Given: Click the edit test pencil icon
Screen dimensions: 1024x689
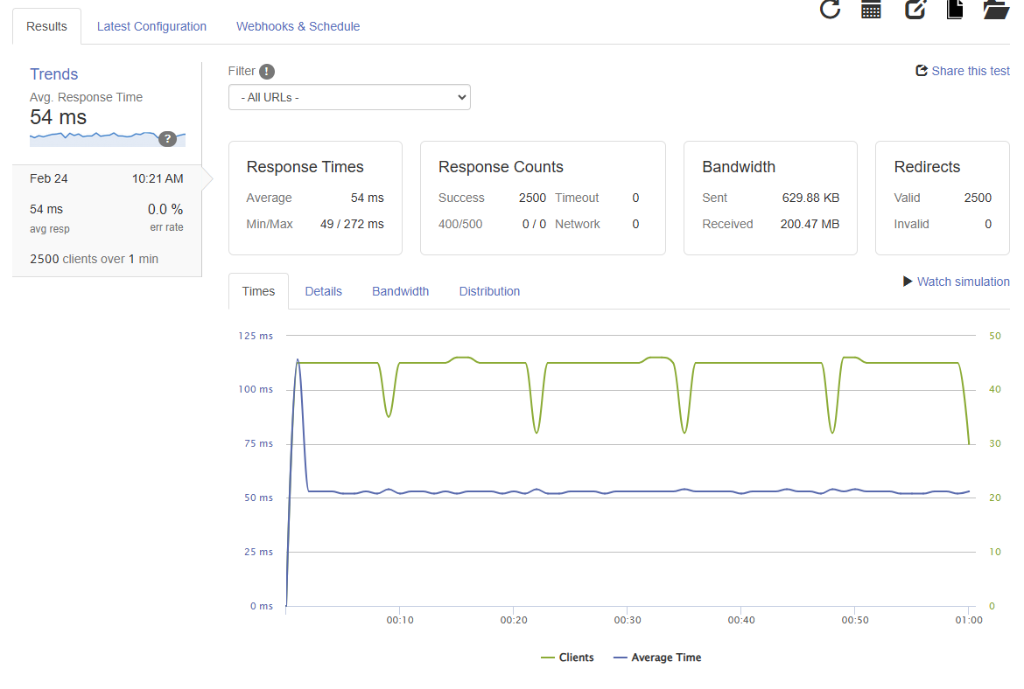Looking at the screenshot, I should [915, 9].
